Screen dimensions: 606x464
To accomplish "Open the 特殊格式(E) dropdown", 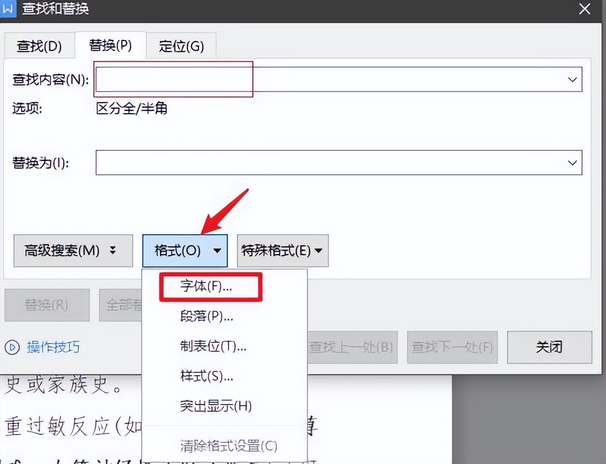I will click(282, 251).
